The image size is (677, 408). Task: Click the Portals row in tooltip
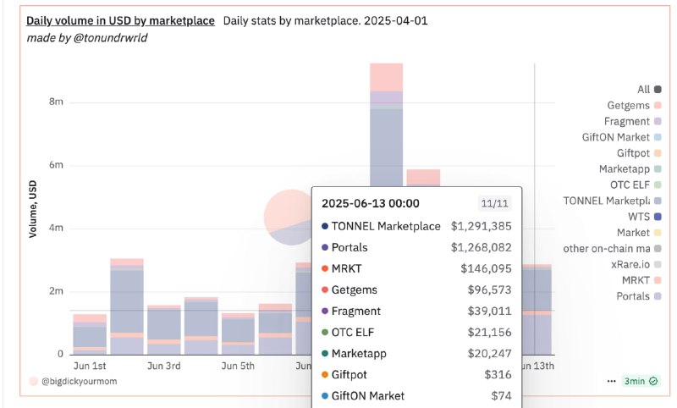click(416, 247)
